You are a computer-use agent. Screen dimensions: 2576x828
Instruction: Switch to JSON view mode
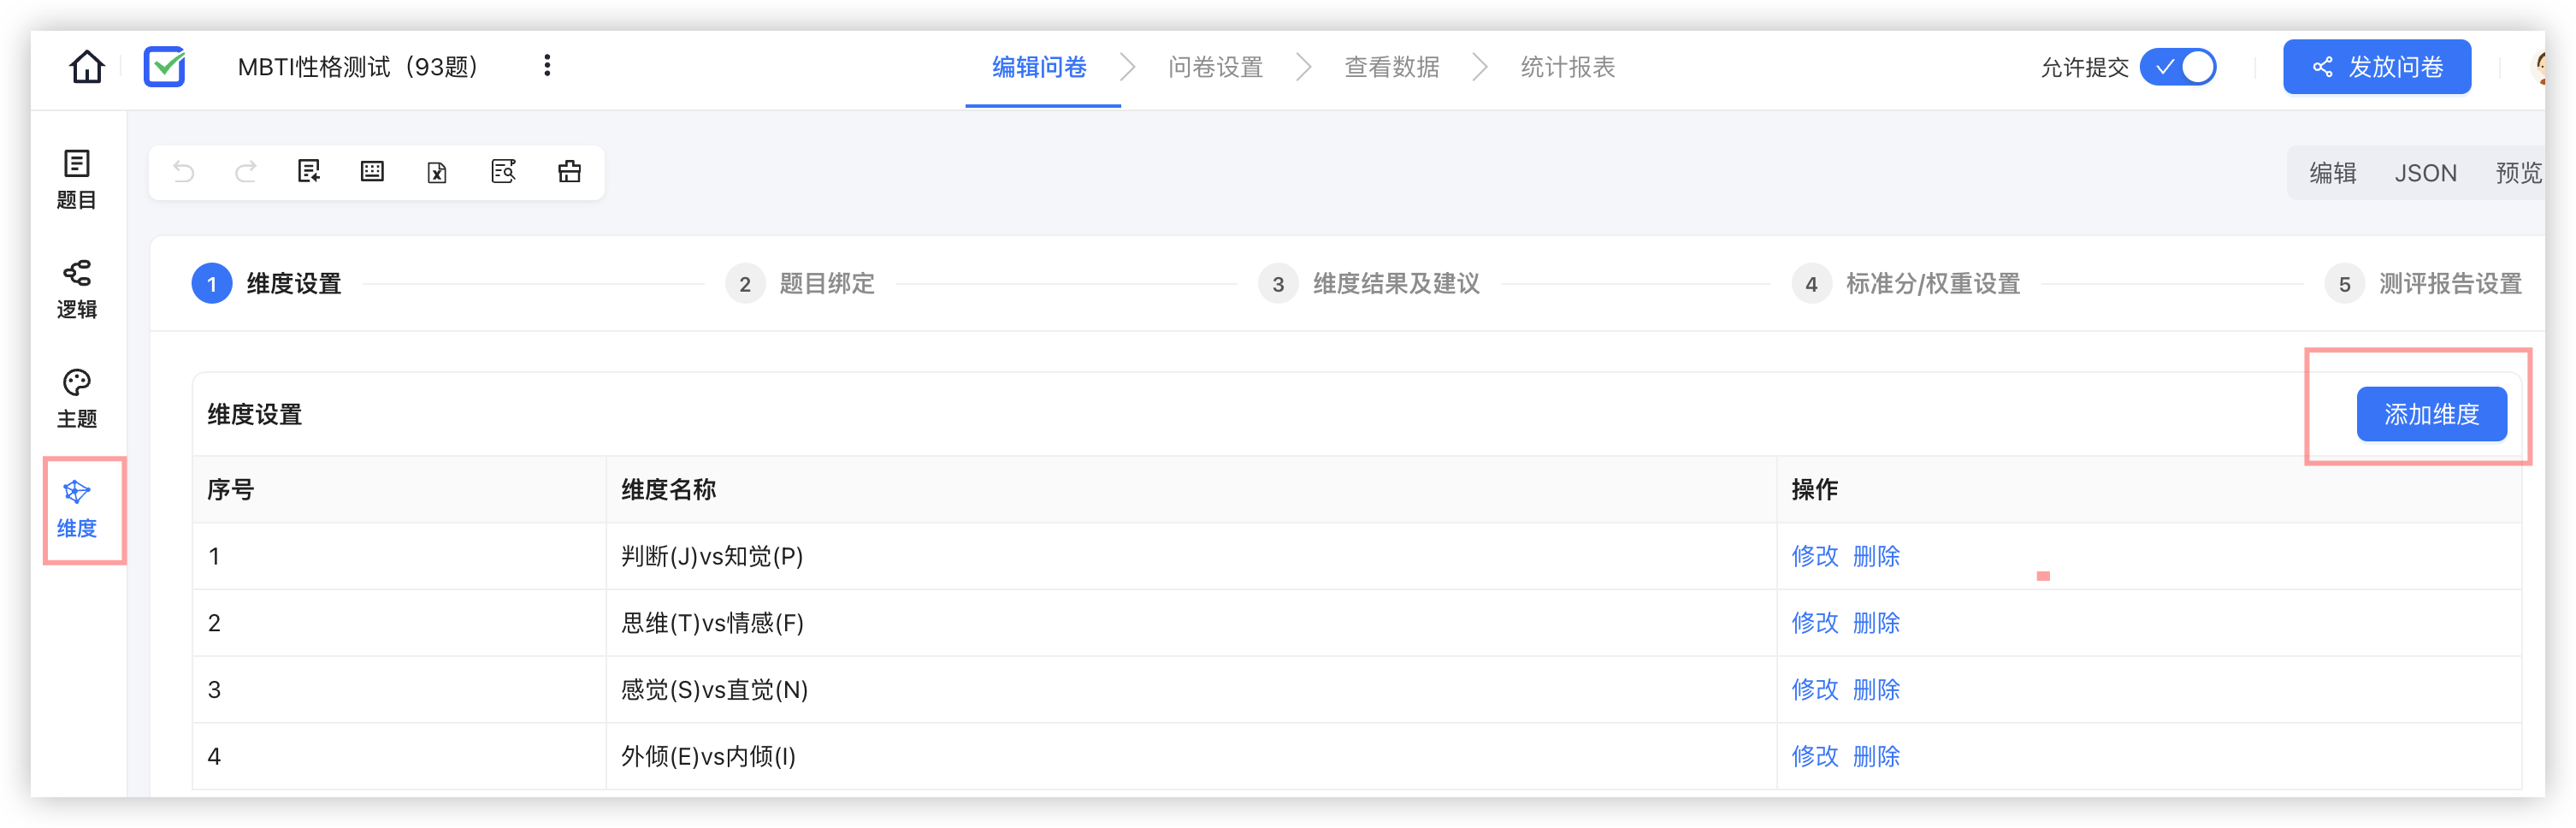(2425, 173)
